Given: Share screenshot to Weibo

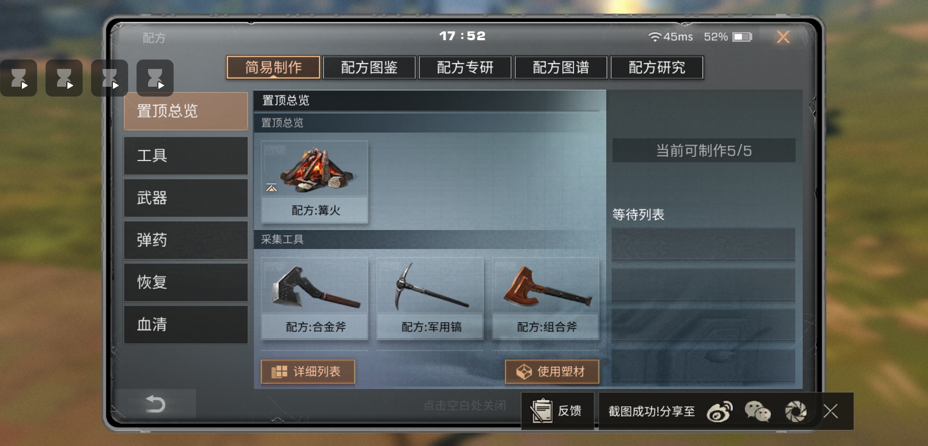Looking at the screenshot, I should point(720,412).
